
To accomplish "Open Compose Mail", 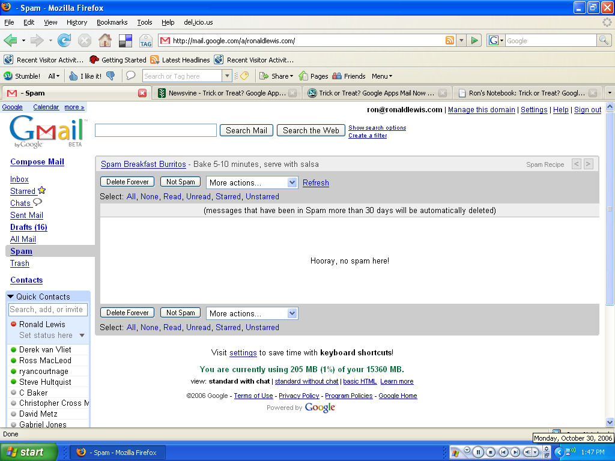I will [37, 162].
